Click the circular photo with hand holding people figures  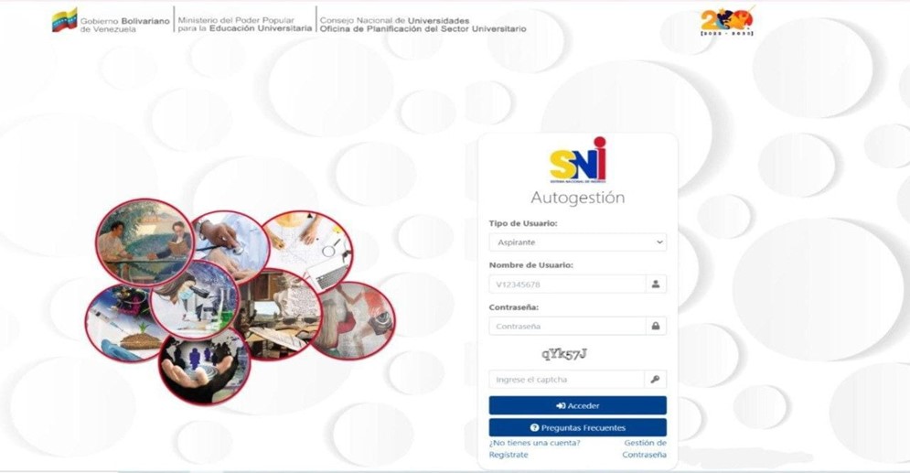point(204,366)
